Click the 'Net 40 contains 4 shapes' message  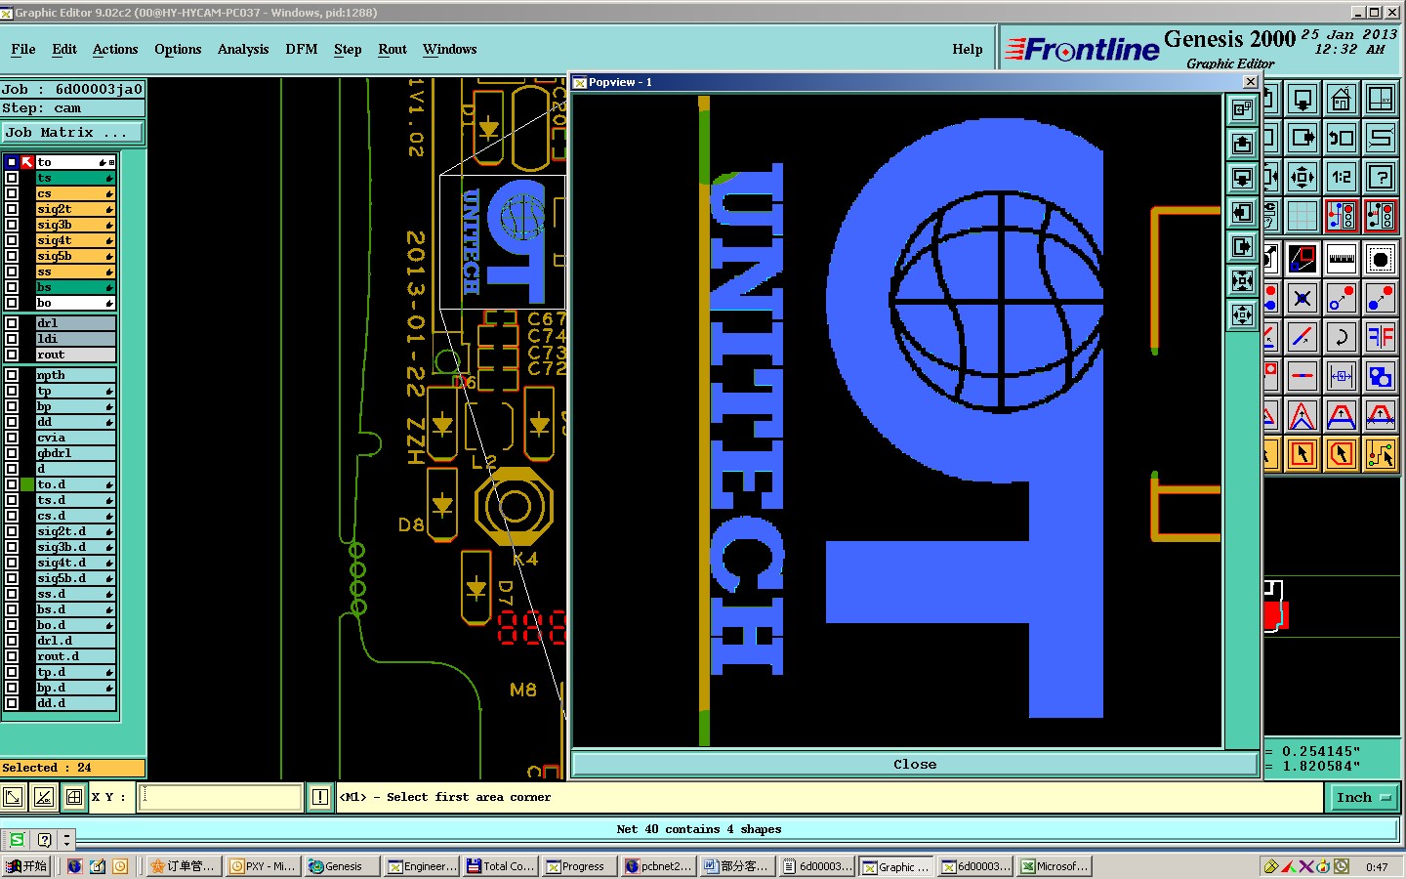click(699, 829)
